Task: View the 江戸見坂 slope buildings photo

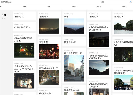Action: pos(74,68)
